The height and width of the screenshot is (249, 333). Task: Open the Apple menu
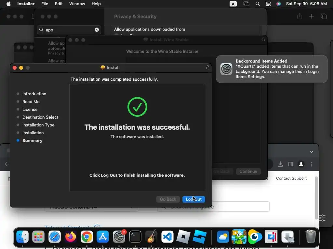point(8,4)
